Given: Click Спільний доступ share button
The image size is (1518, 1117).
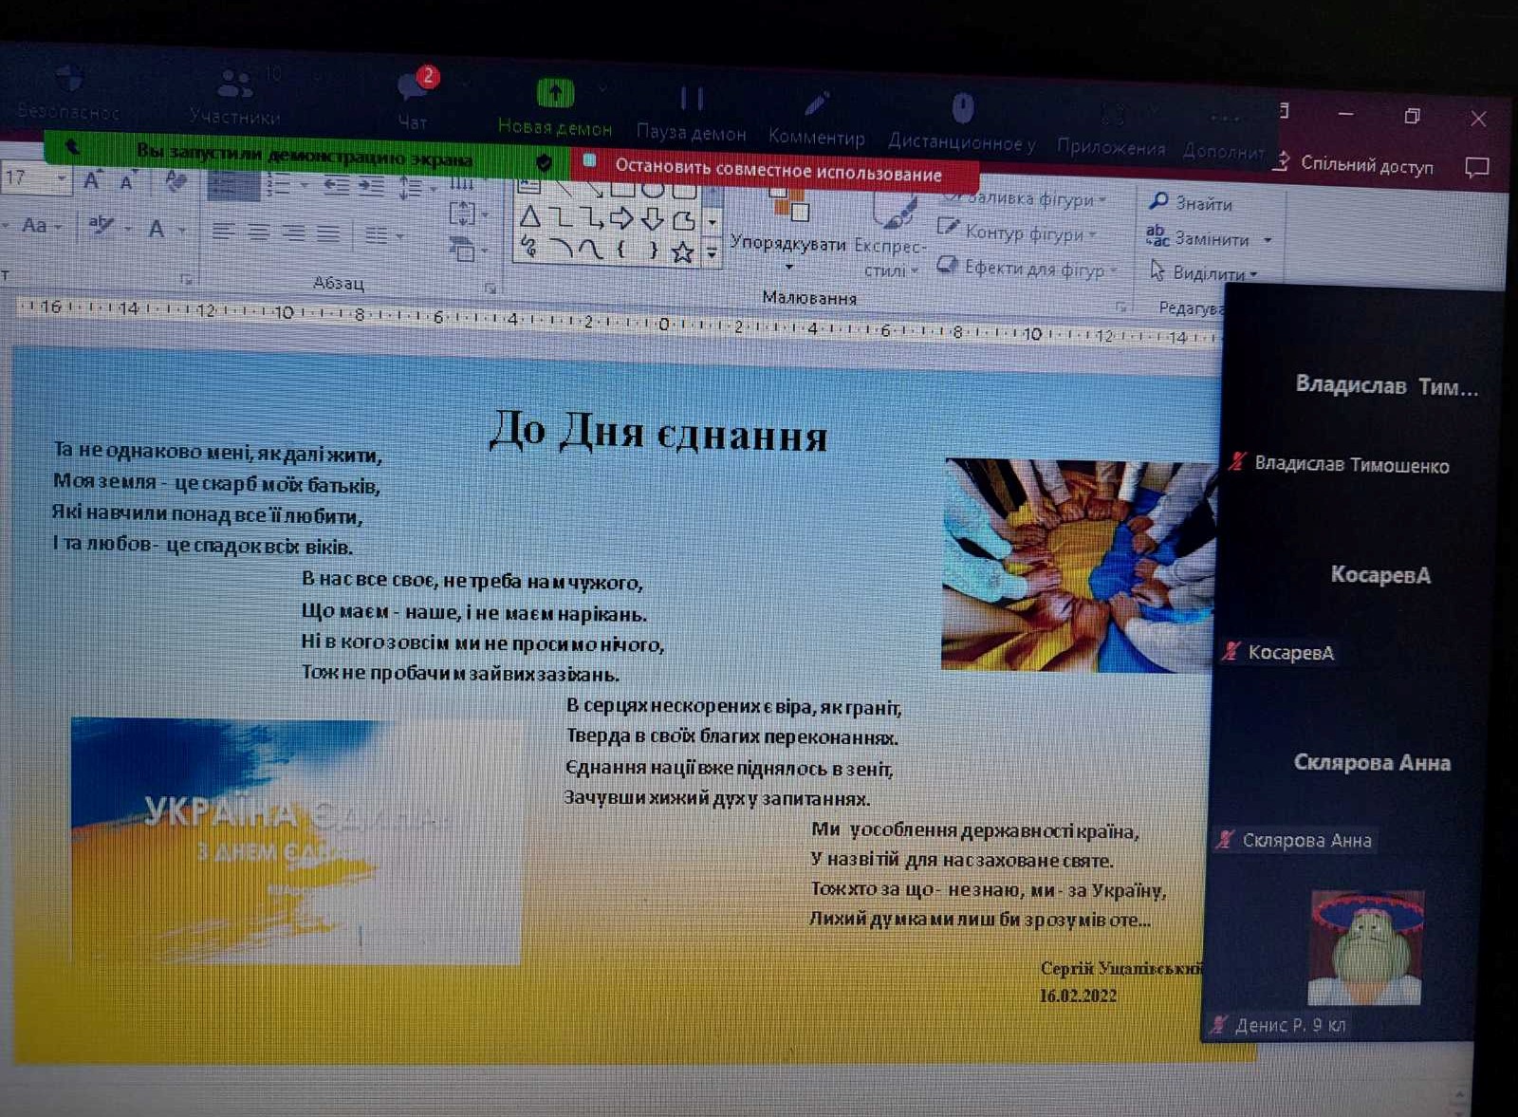Looking at the screenshot, I should (x=1353, y=164).
